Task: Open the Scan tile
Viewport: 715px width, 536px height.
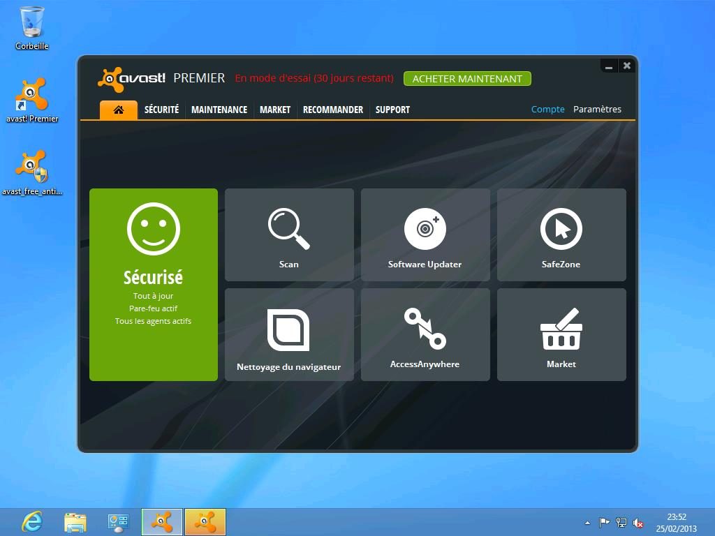Action: [289, 234]
